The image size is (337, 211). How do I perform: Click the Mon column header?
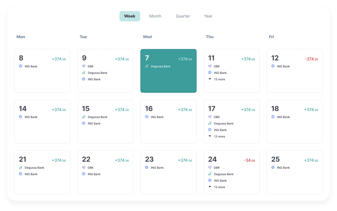tap(21, 37)
